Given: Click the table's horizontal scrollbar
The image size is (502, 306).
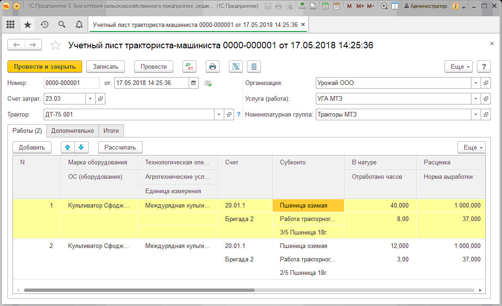Looking at the screenshot, I should point(139,290).
